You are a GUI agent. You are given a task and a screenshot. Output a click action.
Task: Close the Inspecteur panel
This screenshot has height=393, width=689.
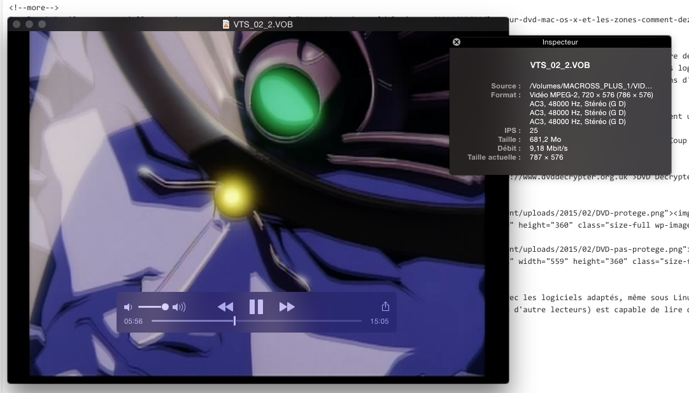coord(457,42)
